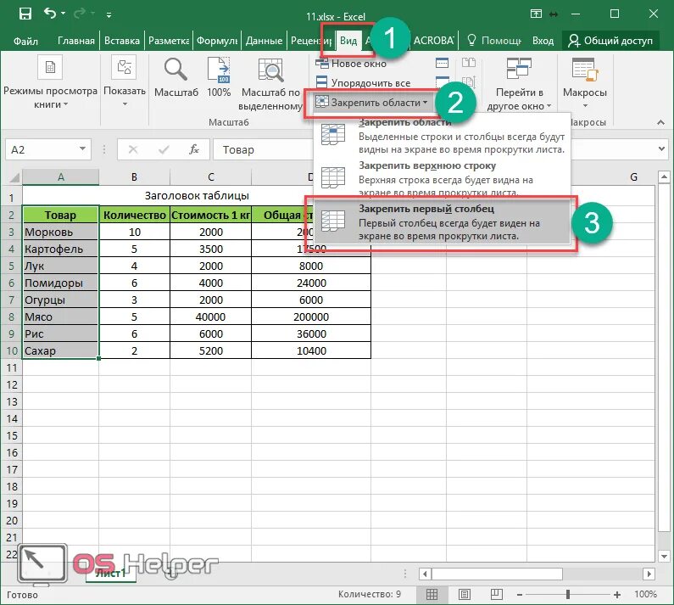Image resolution: width=674 pixels, height=605 pixels.
Task: Click the Save icon in quick access toolbar
Action: 25,14
